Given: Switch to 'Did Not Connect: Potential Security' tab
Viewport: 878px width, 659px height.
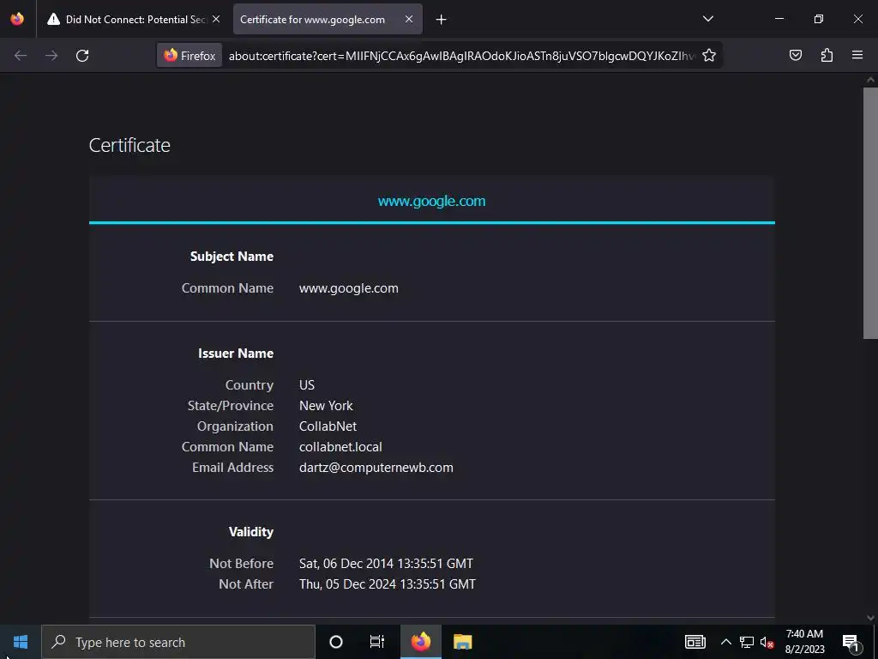Looking at the screenshot, I should point(135,19).
